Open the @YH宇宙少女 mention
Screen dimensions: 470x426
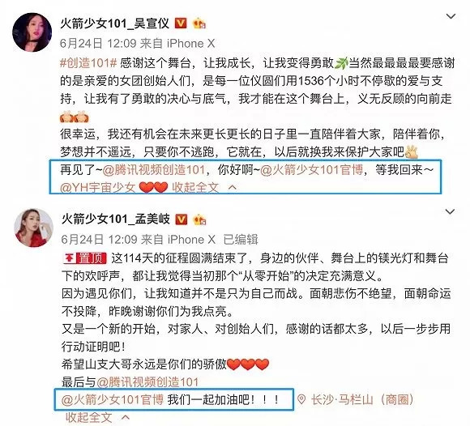coord(98,188)
